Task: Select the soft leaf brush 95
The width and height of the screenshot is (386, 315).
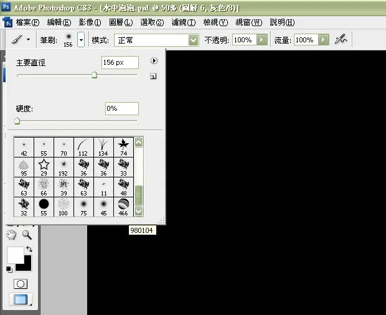Action: (x=24, y=167)
